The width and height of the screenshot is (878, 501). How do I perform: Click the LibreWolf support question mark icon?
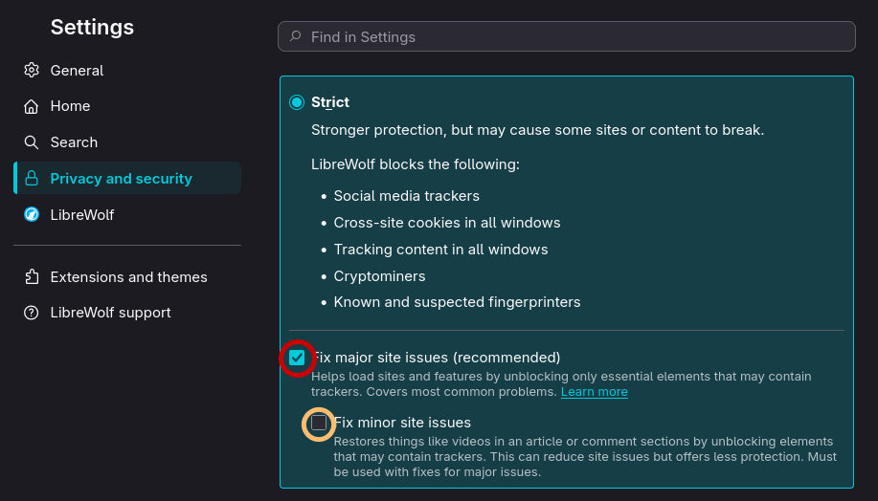(x=32, y=313)
